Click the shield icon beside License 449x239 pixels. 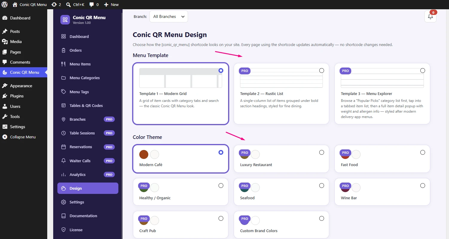click(x=63, y=230)
